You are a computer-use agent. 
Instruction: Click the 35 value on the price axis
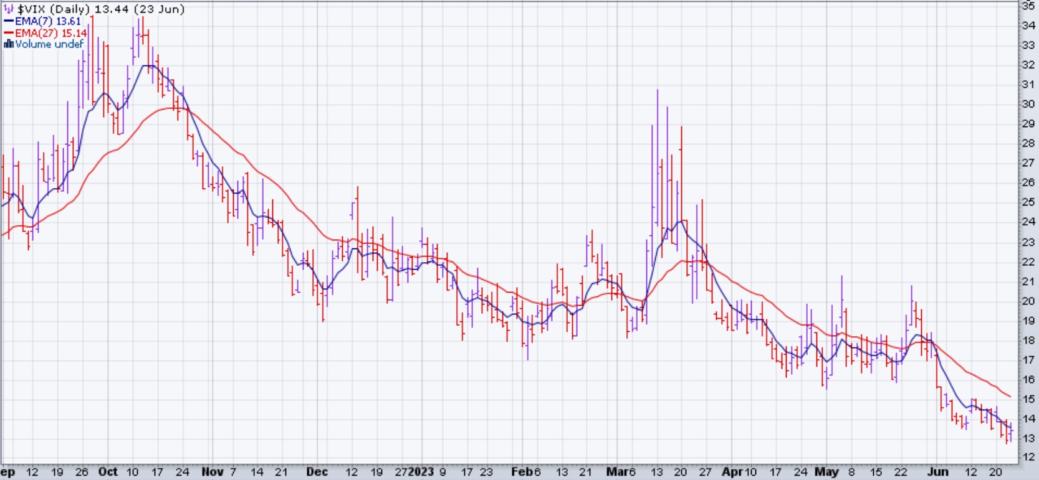pos(1028,6)
